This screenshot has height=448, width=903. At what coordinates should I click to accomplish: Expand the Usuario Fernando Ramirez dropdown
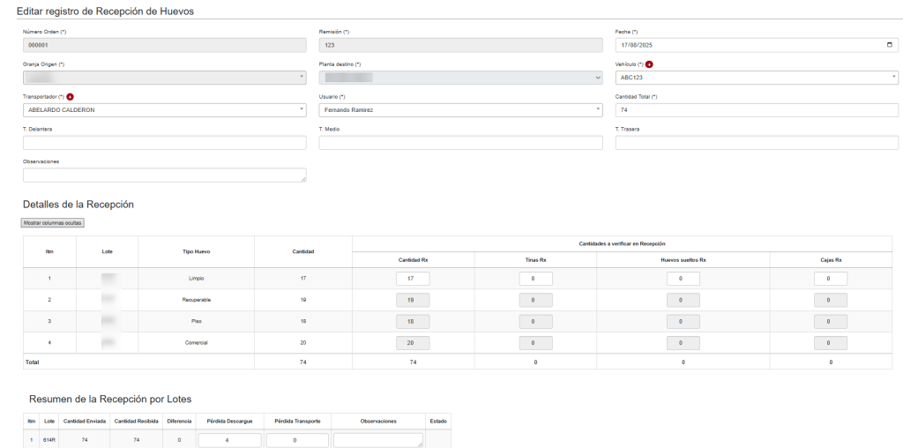pos(460,110)
